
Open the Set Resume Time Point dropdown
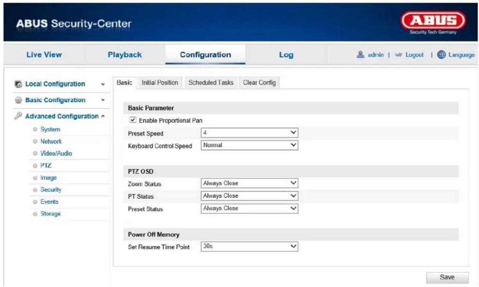click(249, 247)
